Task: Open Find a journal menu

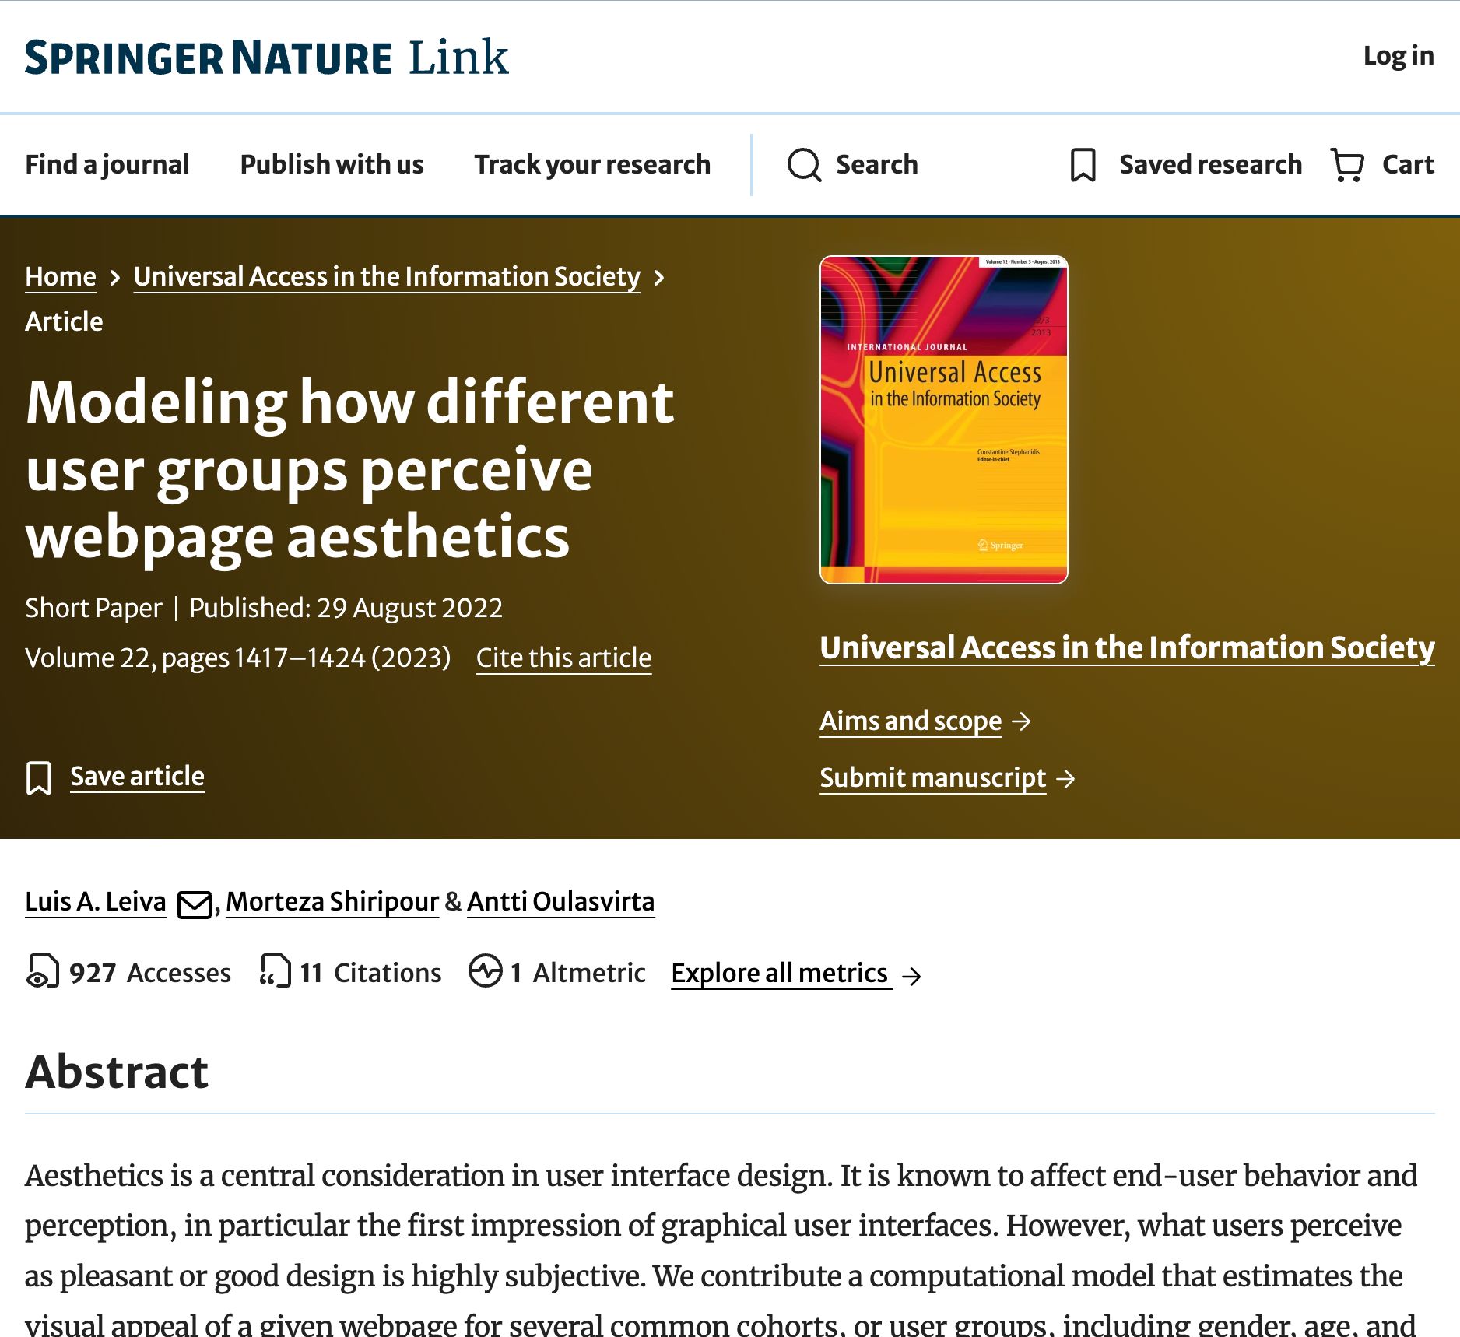Action: point(107,164)
